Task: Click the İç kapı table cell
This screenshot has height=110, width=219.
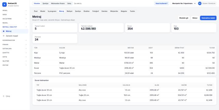Action: pyautogui.click(x=62, y=53)
